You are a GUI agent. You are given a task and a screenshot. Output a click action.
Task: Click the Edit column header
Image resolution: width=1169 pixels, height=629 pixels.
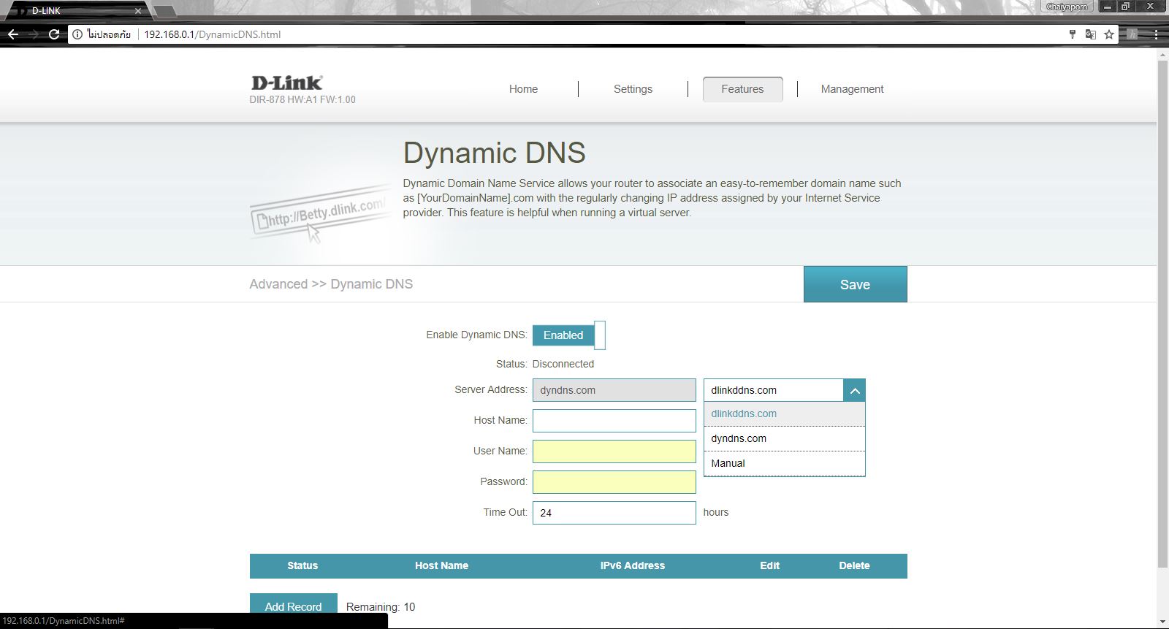tap(769, 565)
